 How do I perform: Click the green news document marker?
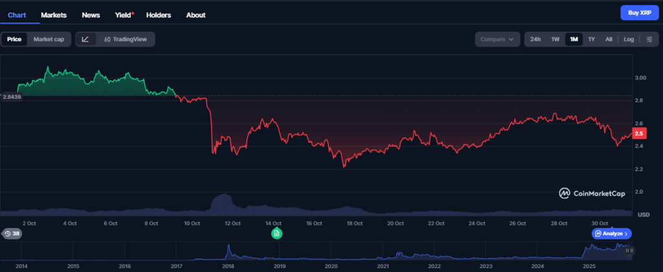[x=276, y=233]
